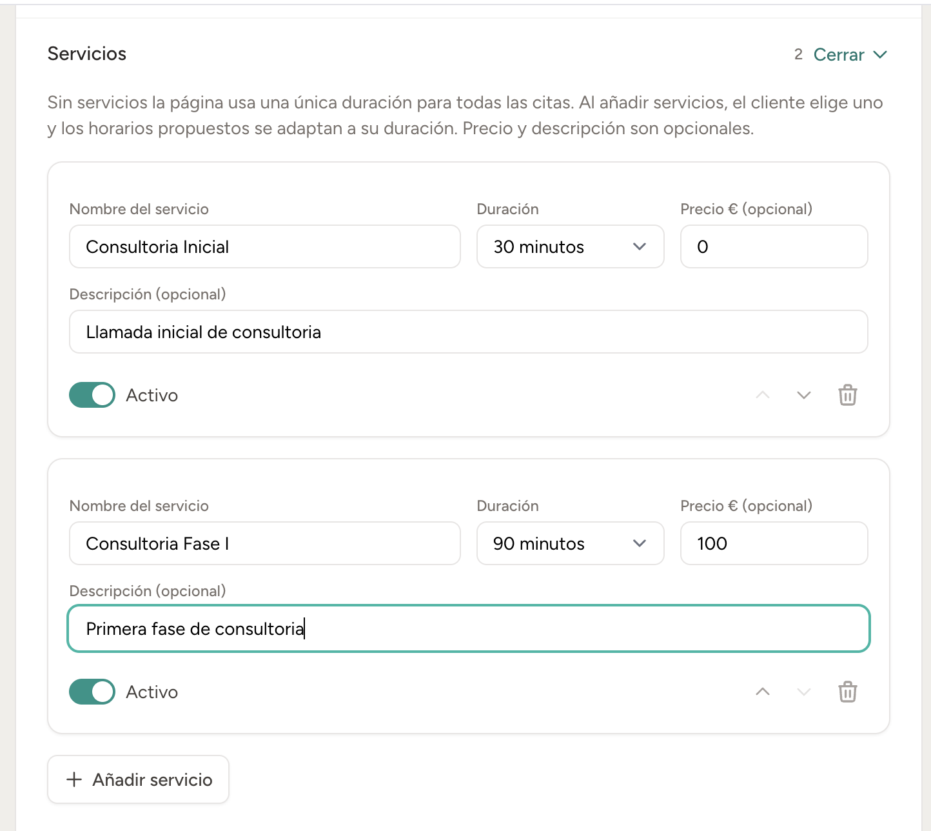Move Consultoria Inicial service up

763,395
